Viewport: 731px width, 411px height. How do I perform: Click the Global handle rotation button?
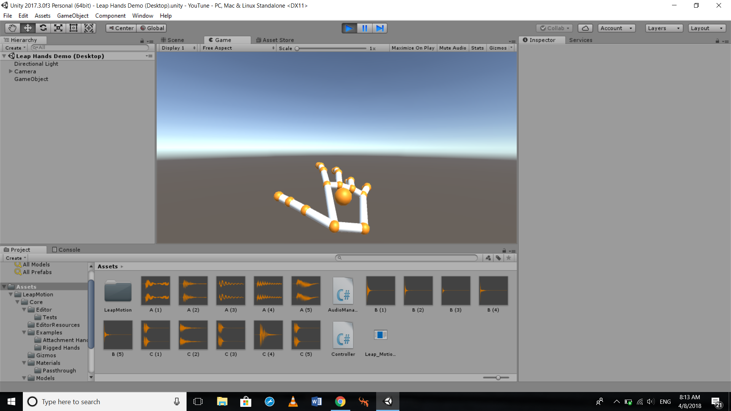(x=152, y=28)
